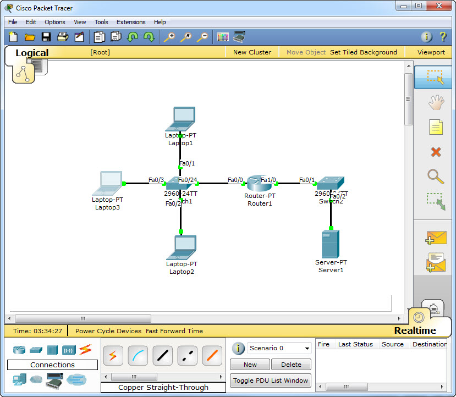Pick the Automatic connection type
The image size is (456, 397).
(113, 356)
